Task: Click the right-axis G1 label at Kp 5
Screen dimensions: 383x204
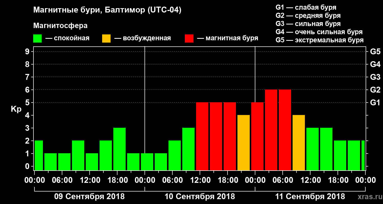Action: (x=375, y=103)
